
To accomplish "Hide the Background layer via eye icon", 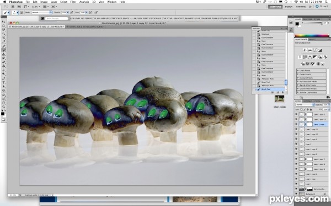I will pyautogui.click(x=296, y=194).
